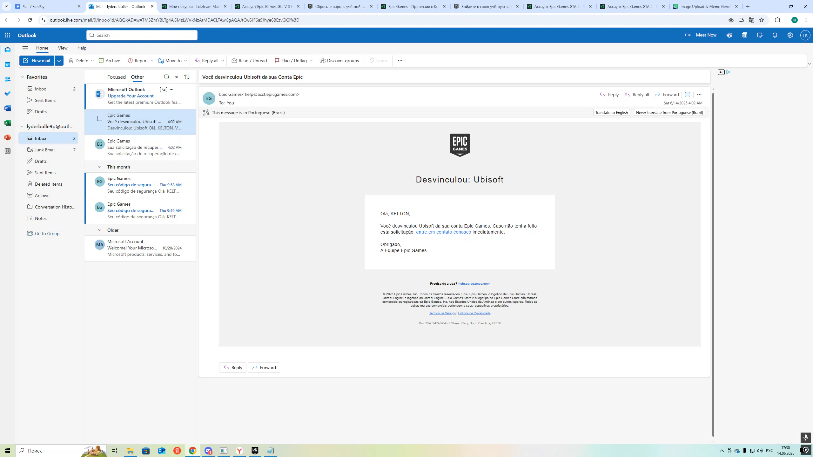Open Calendar in the left app rail
This screenshot has height=457, width=813.
pos(8,64)
